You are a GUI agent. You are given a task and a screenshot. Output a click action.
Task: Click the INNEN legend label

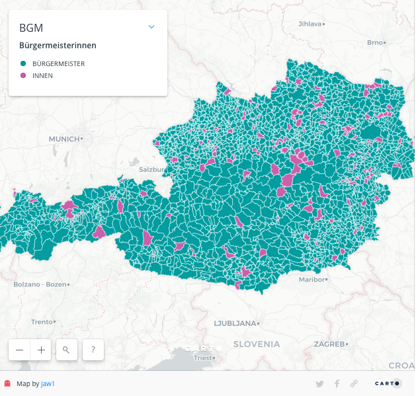click(x=42, y=76)
